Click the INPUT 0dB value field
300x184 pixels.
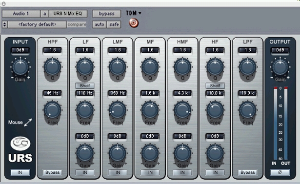pos(20,50)
